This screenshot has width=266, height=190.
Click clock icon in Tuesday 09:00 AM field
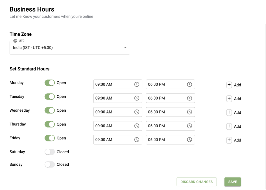(x=137, y=98)
